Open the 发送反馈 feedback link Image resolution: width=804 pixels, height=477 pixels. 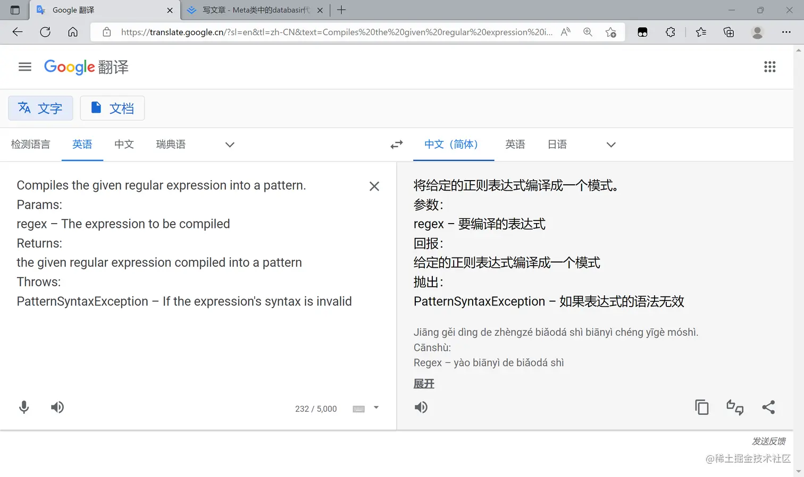tap(768, 441)
